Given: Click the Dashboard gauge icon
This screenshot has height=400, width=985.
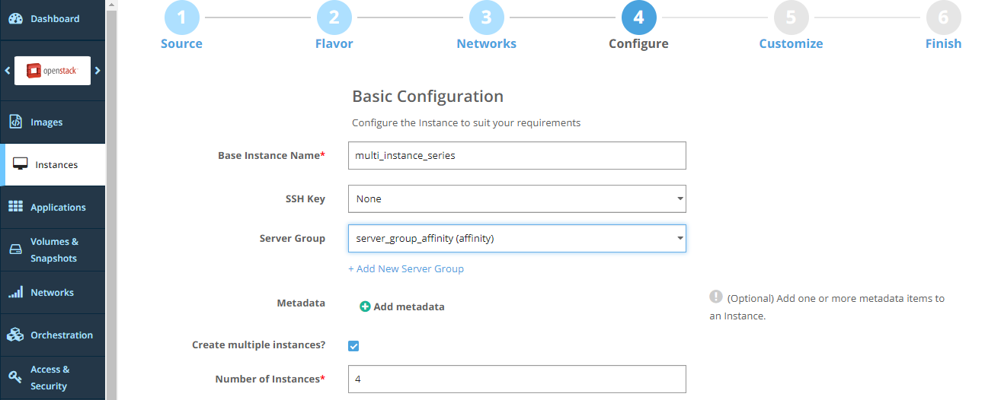Looking at the screenshot, I should pos(16,19).
